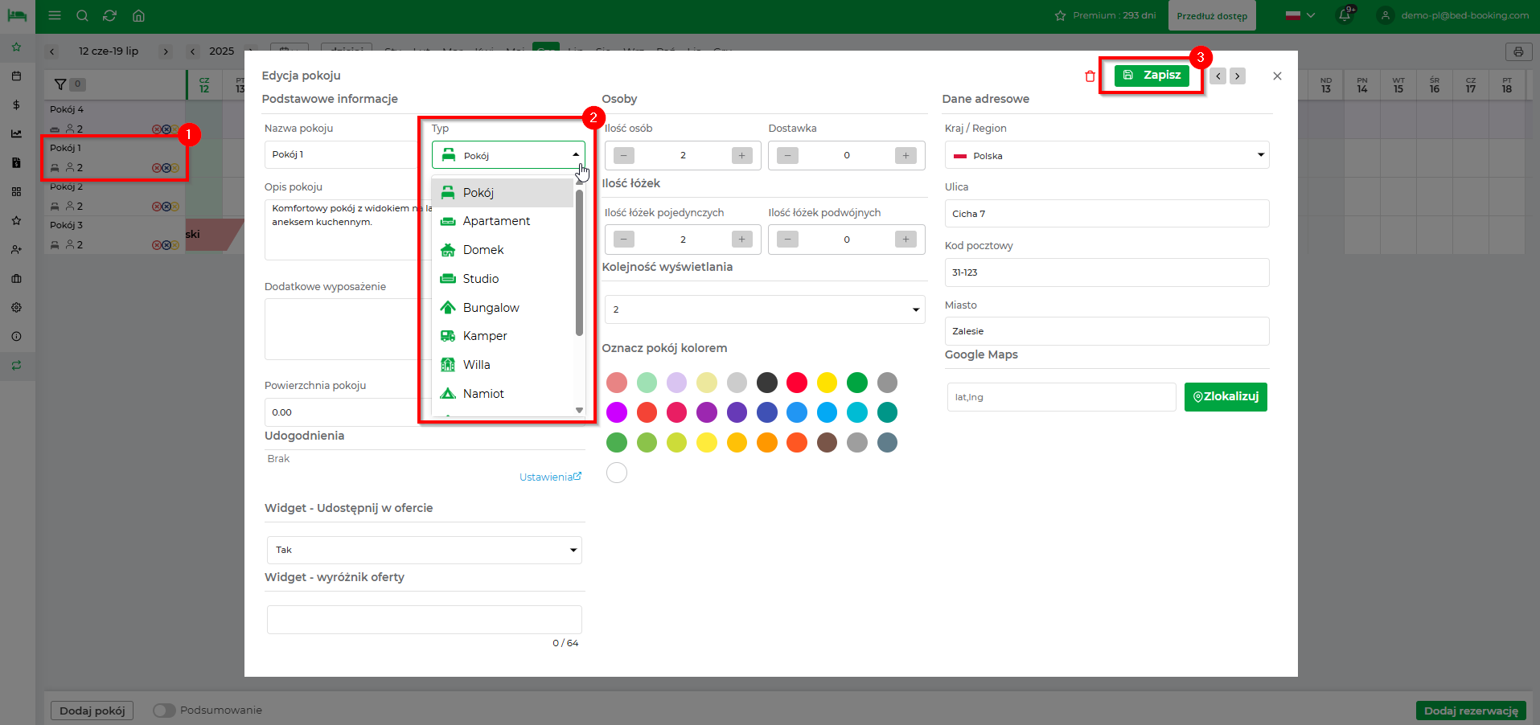This screenshot has height=725, width=1540.
Task: Click the Dodaj pokój button
Action: coord(92,711)
